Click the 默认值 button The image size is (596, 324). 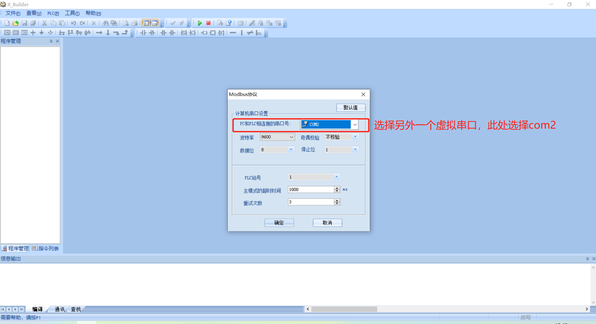click(x=351, y=108)
